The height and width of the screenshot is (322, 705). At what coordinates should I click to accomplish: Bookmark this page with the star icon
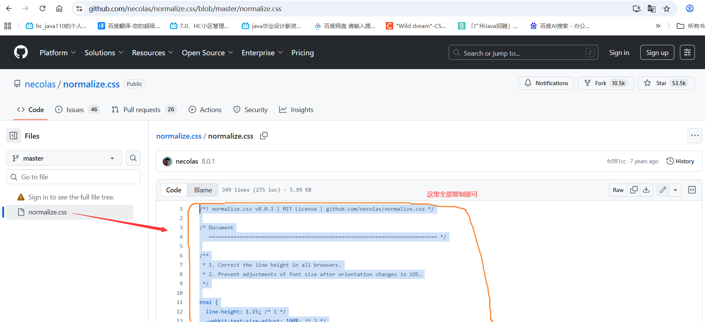click(x=666, y=9)
